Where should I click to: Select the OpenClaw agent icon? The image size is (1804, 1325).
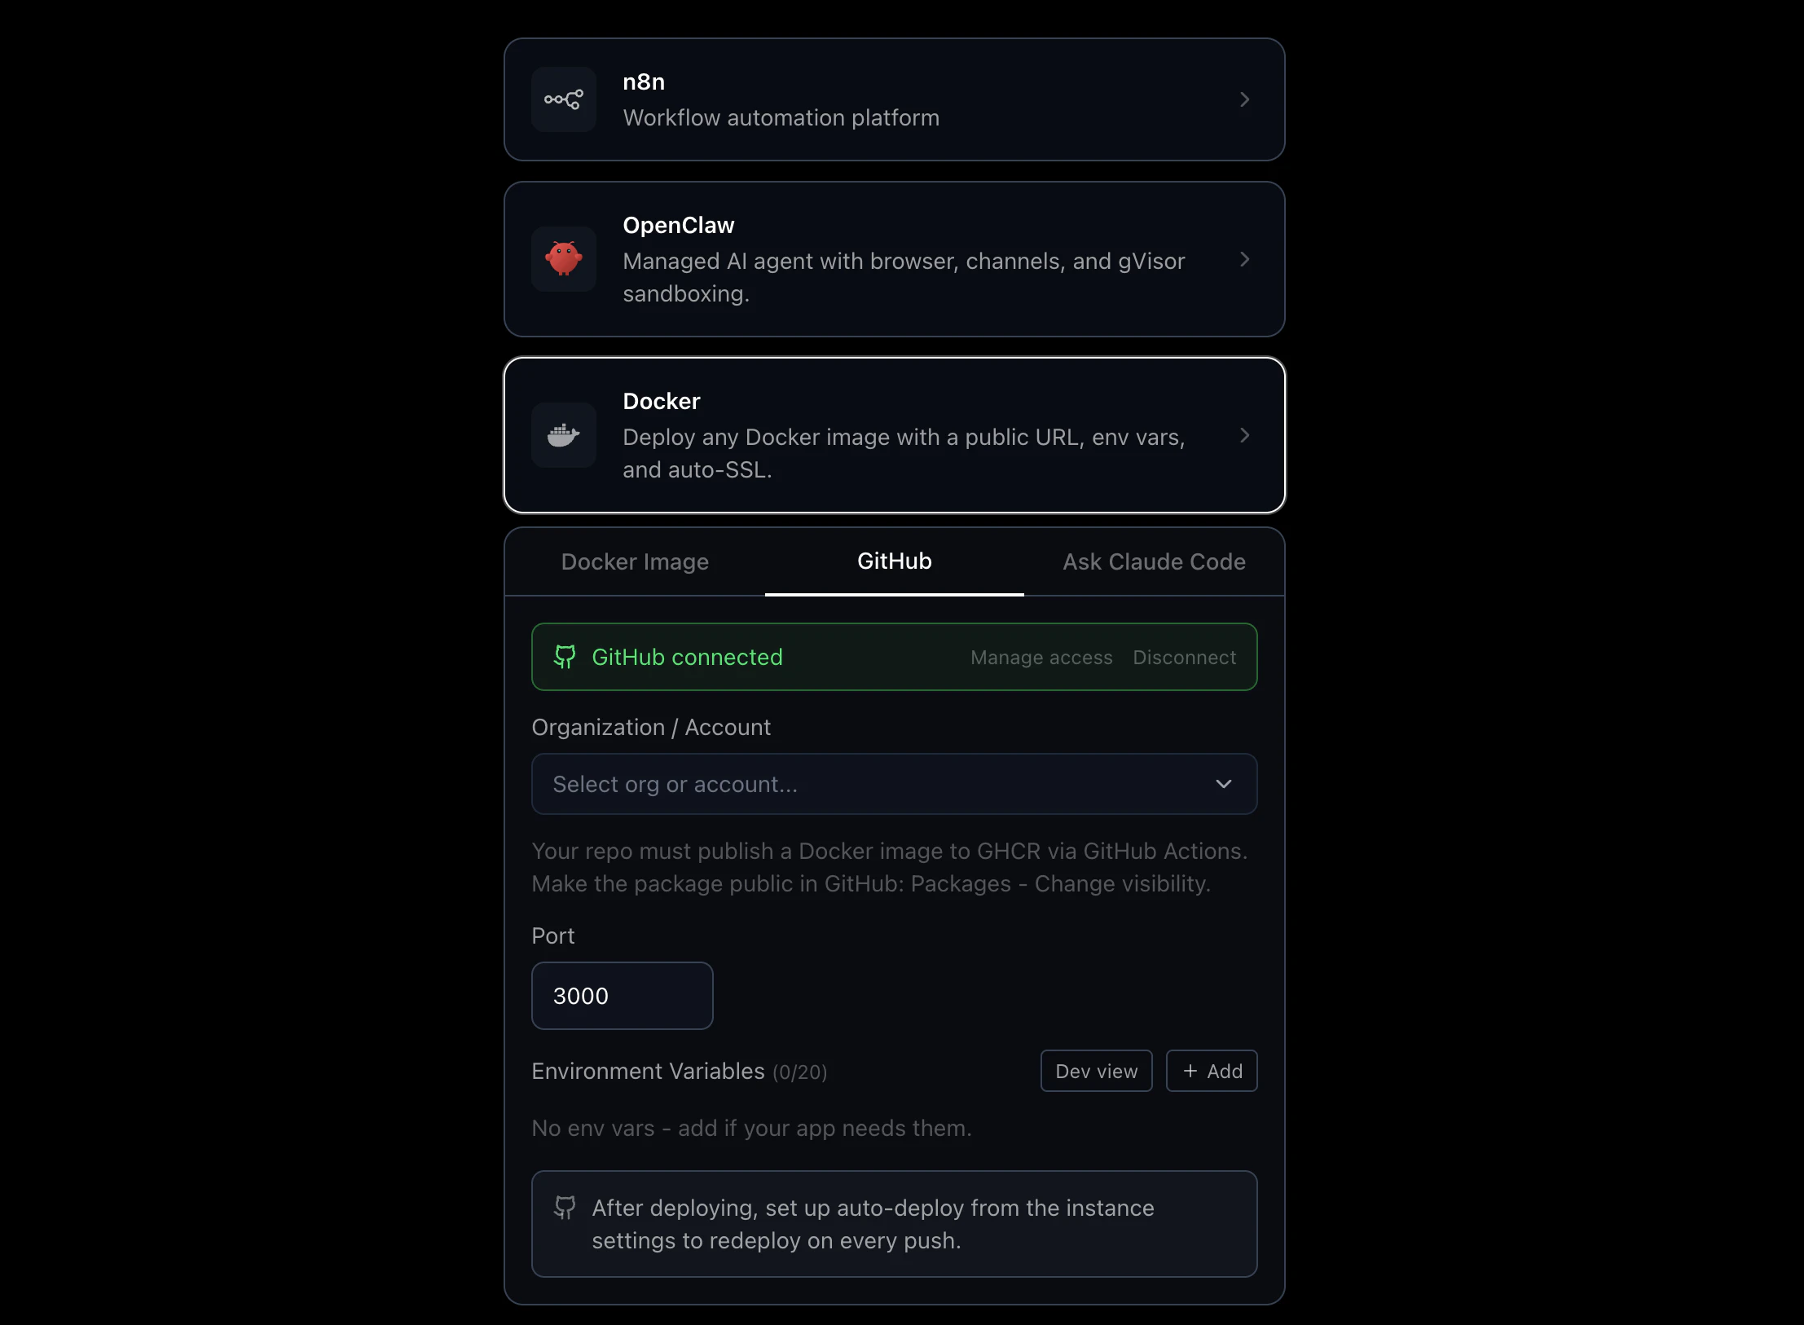(563, 260)
